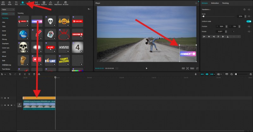The image size is (253, 132).
Task: Select the LOVE sticker category
Action: point(4,52)
